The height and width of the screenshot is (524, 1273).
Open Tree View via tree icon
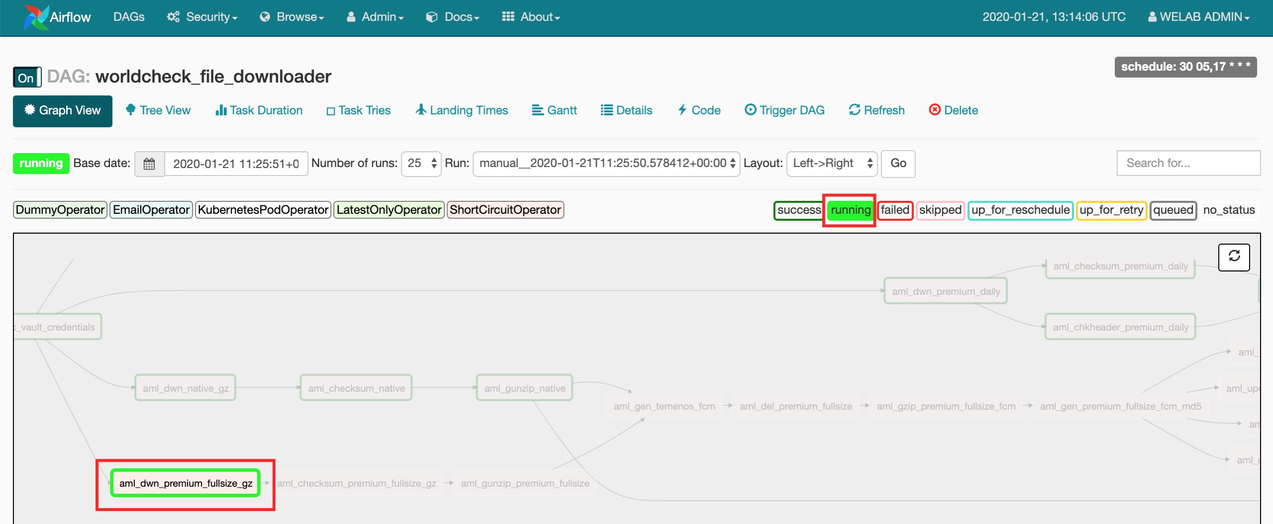131,110
